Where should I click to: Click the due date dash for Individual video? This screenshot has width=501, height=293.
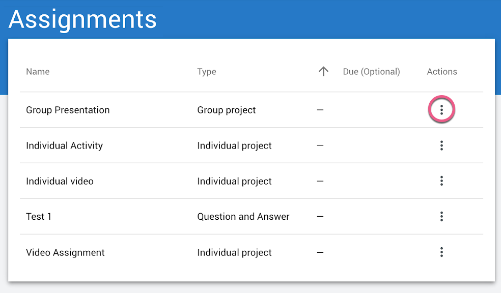point(320,181)
